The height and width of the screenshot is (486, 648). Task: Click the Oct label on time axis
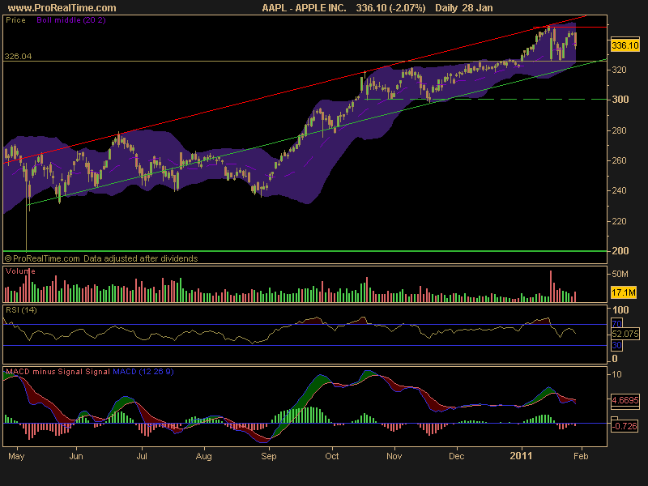pyautogui.click(x=332, y=456)
